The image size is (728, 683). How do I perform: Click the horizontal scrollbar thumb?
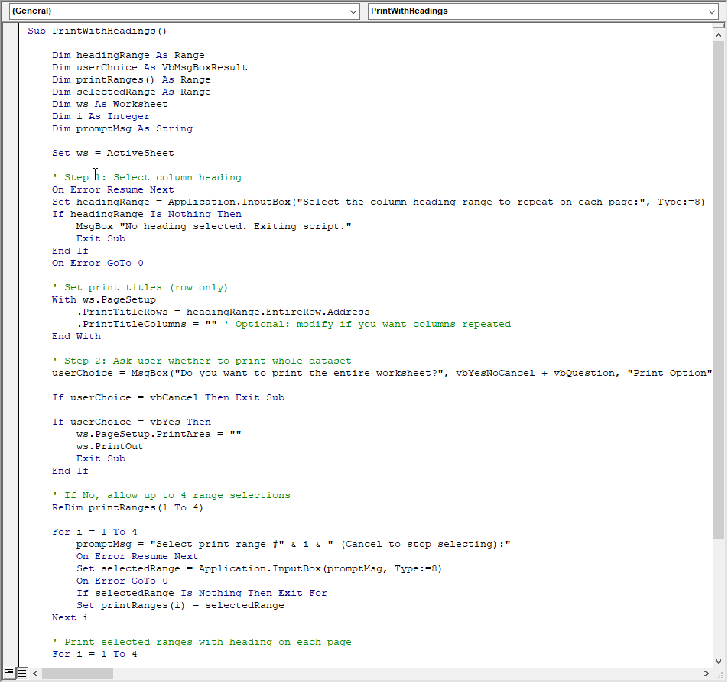tap(77, 673)
